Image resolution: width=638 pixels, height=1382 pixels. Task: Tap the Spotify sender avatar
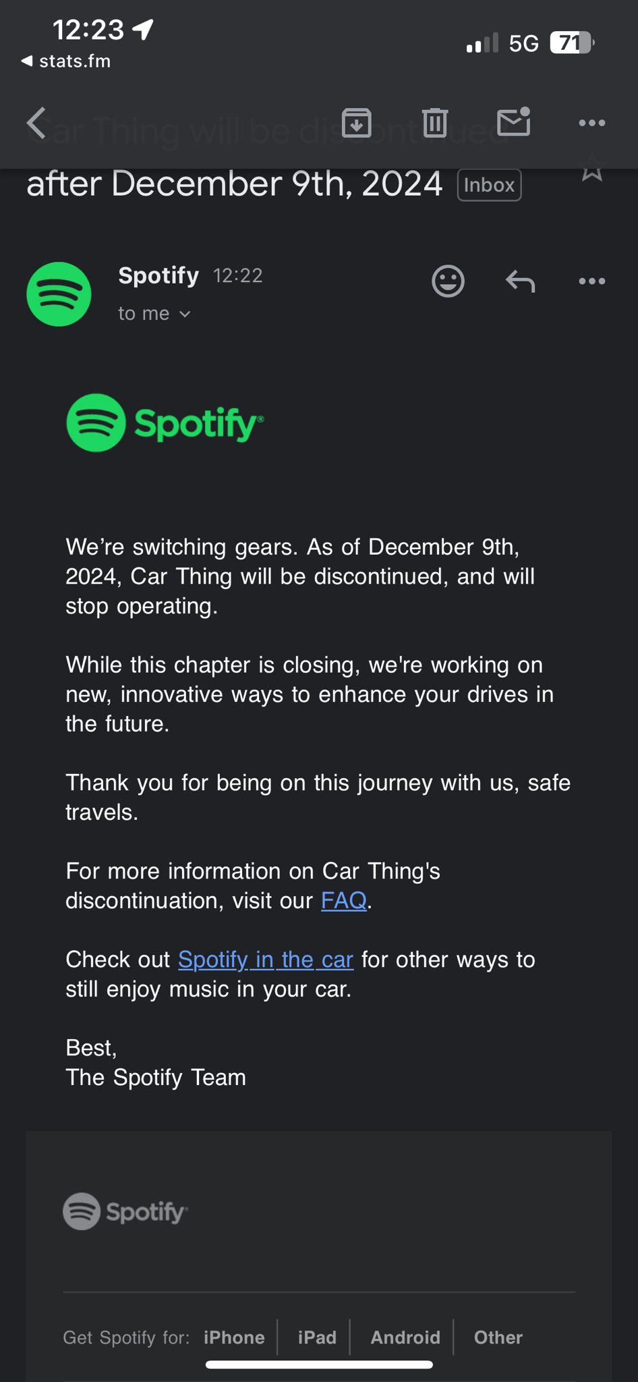[x=59, y=294]
